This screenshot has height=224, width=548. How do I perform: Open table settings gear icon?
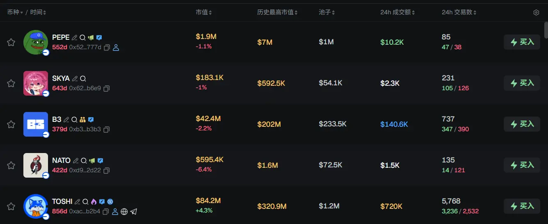coord(536,13)
